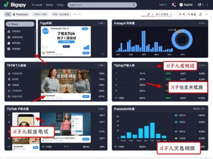Open the two-women ad thumbnail in the TliT panel

pos(66,81)
